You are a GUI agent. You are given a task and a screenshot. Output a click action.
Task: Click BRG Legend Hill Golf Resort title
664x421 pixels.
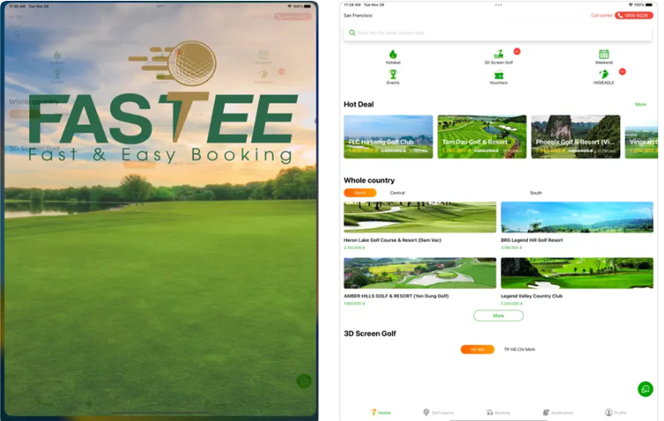[531, 240]
